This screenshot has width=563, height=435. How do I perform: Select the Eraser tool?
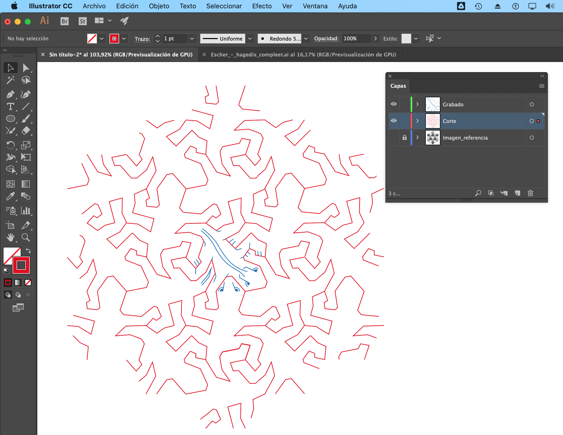26,131
